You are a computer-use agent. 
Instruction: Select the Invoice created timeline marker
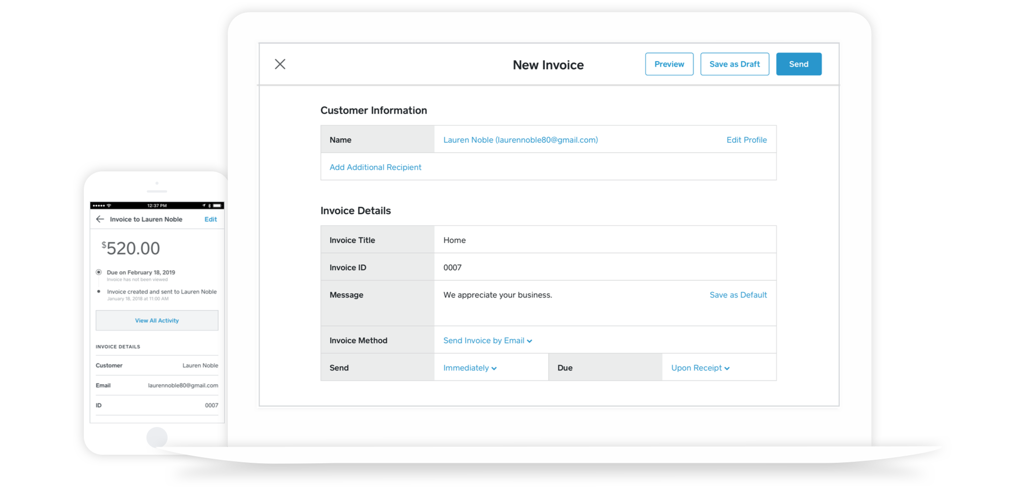[99, 291]
